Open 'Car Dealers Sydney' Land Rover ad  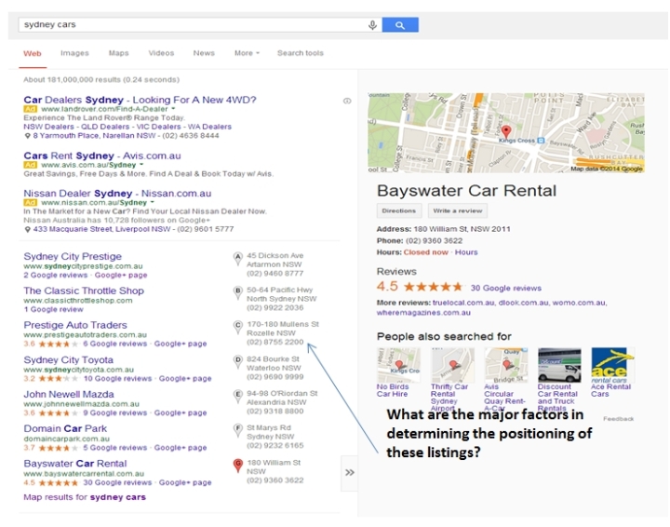point(140,100)
